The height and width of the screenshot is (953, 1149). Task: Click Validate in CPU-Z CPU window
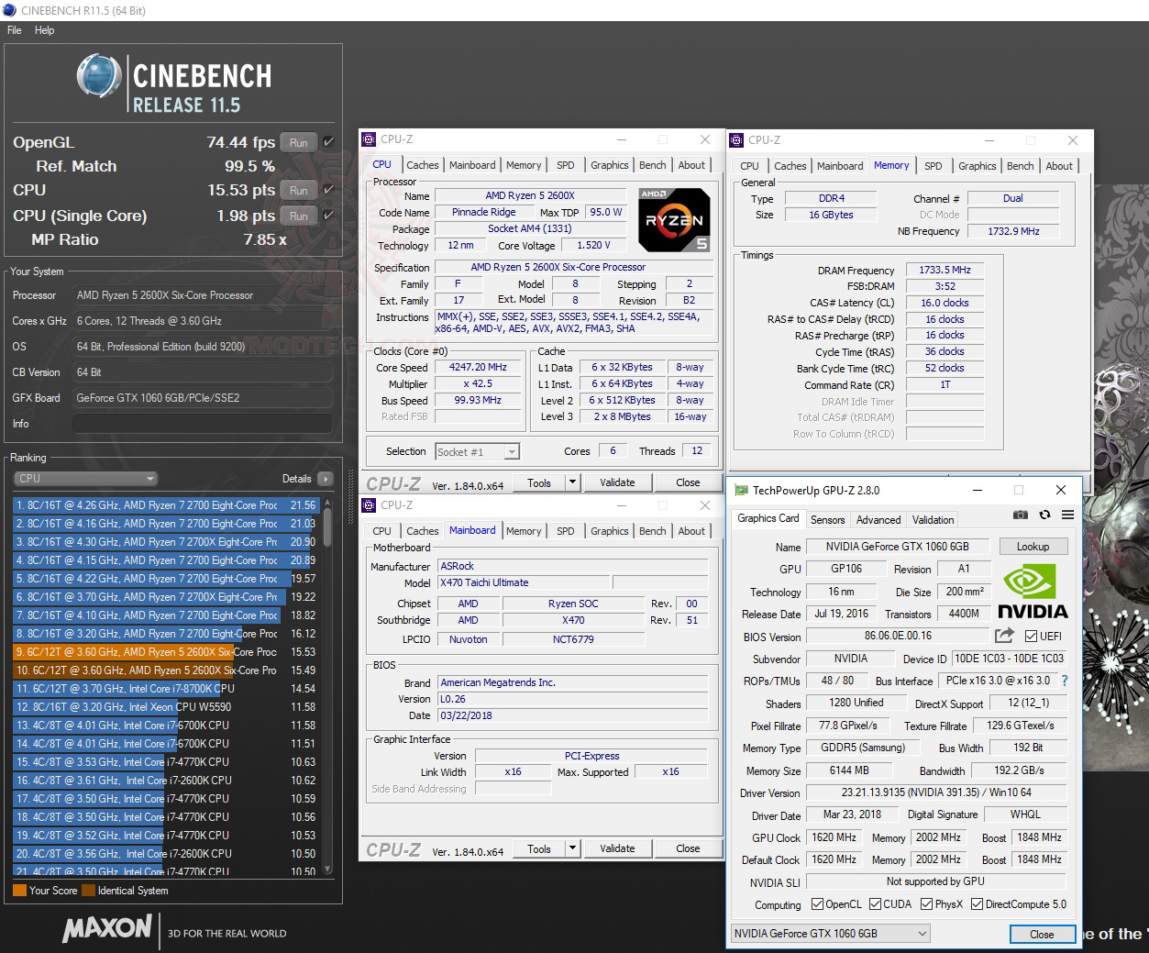click(617, 482)
